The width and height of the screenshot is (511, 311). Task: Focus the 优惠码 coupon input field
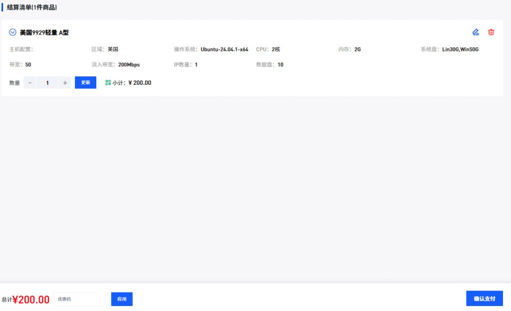tap(82, 299)
